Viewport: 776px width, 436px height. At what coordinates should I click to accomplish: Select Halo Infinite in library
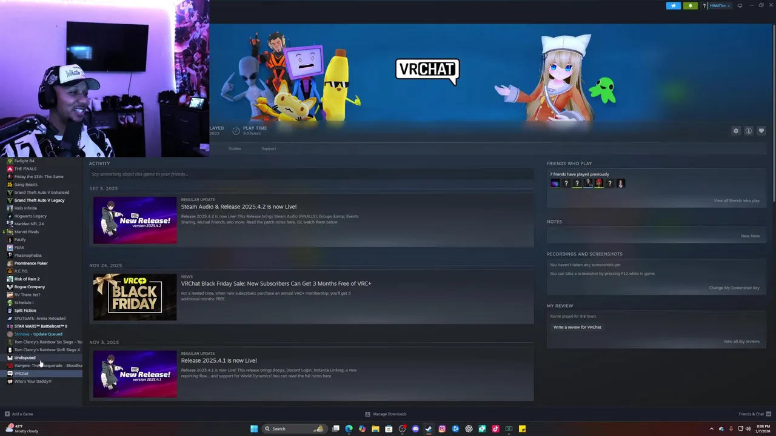[x=25, y=208]
